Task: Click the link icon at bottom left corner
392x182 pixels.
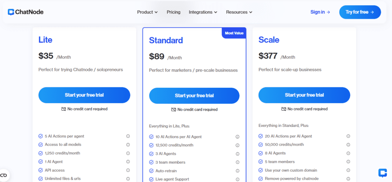Action: point(4,175)
